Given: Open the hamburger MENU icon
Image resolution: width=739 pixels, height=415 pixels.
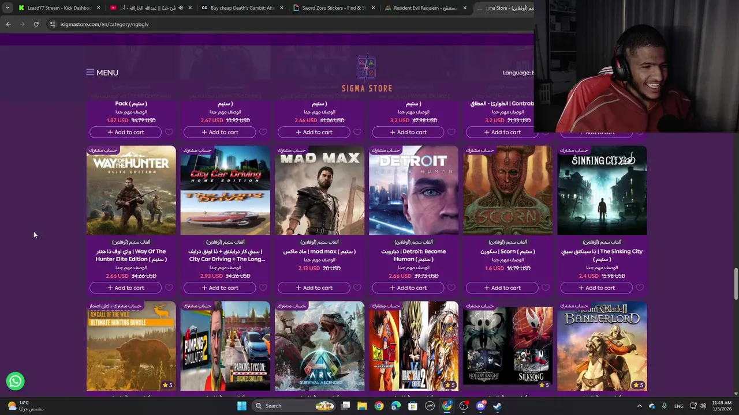Looking at the screenshot, I should point(90,73).
